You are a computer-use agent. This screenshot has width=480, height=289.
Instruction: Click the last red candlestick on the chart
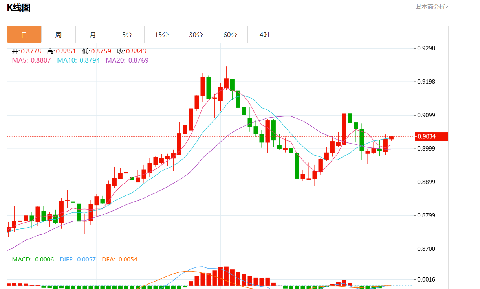click(x=391, y=138)
